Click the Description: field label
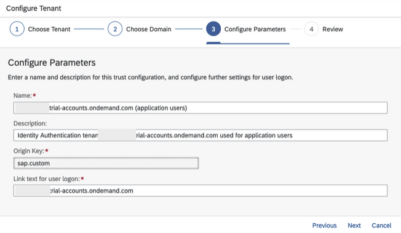 [30, 124]
